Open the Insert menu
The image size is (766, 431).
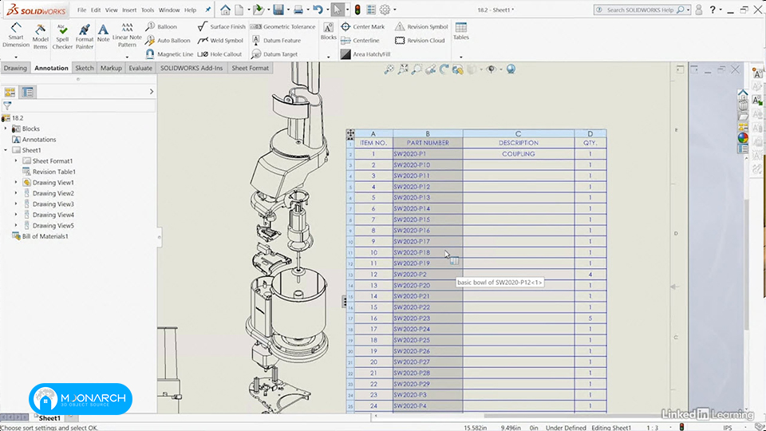129,10
